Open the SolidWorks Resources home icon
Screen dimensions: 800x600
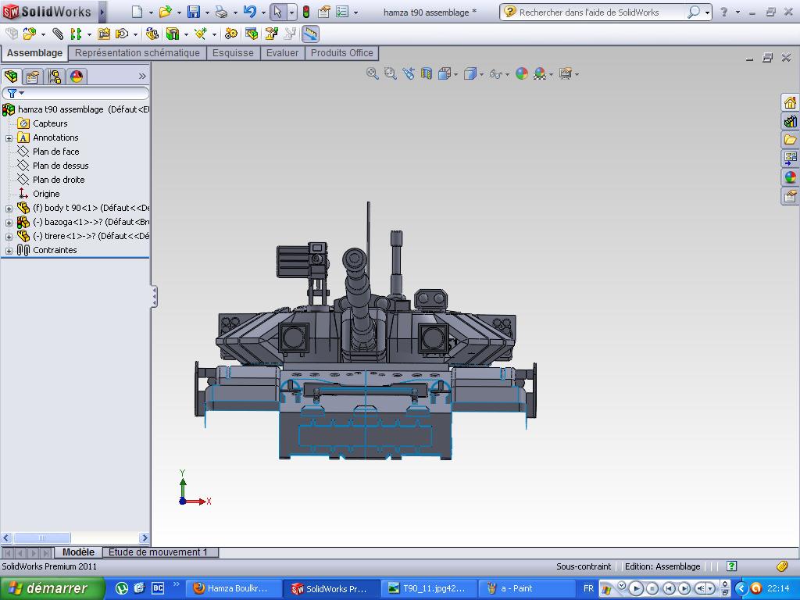[790, 102]
